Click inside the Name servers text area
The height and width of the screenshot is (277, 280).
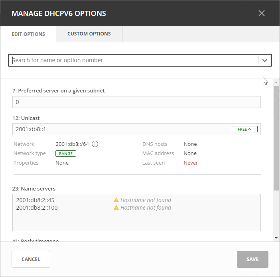point(136,221)
